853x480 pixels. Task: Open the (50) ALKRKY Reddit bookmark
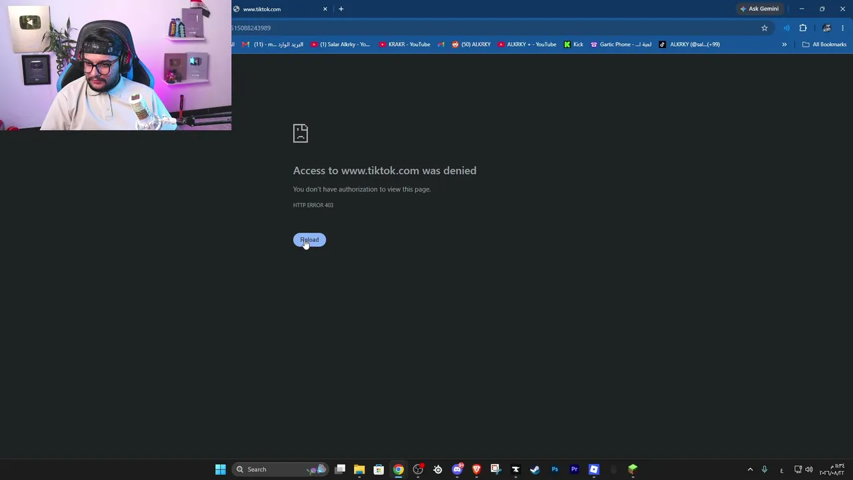[x=471, y=45]
